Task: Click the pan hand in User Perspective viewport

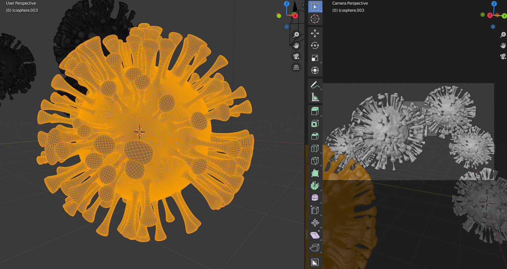Action: tap(296, 45)
